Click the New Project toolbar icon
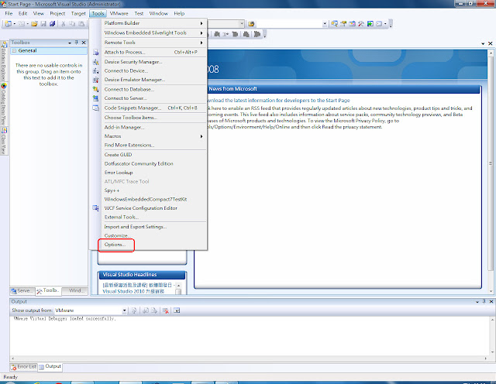496x384 pixels. point(8,24)
